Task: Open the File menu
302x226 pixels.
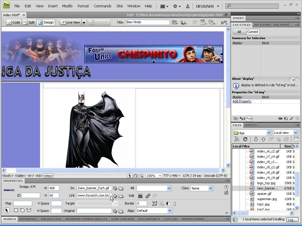Action: click(x=17, y=6)
